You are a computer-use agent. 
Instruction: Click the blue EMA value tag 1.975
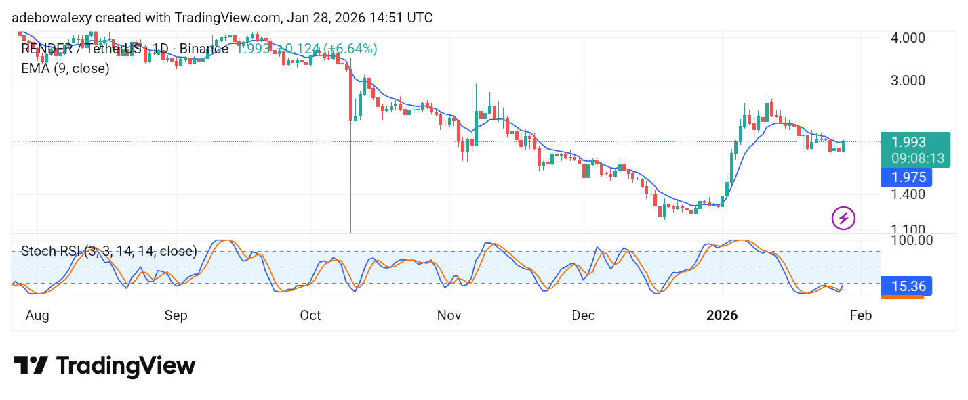906,177
